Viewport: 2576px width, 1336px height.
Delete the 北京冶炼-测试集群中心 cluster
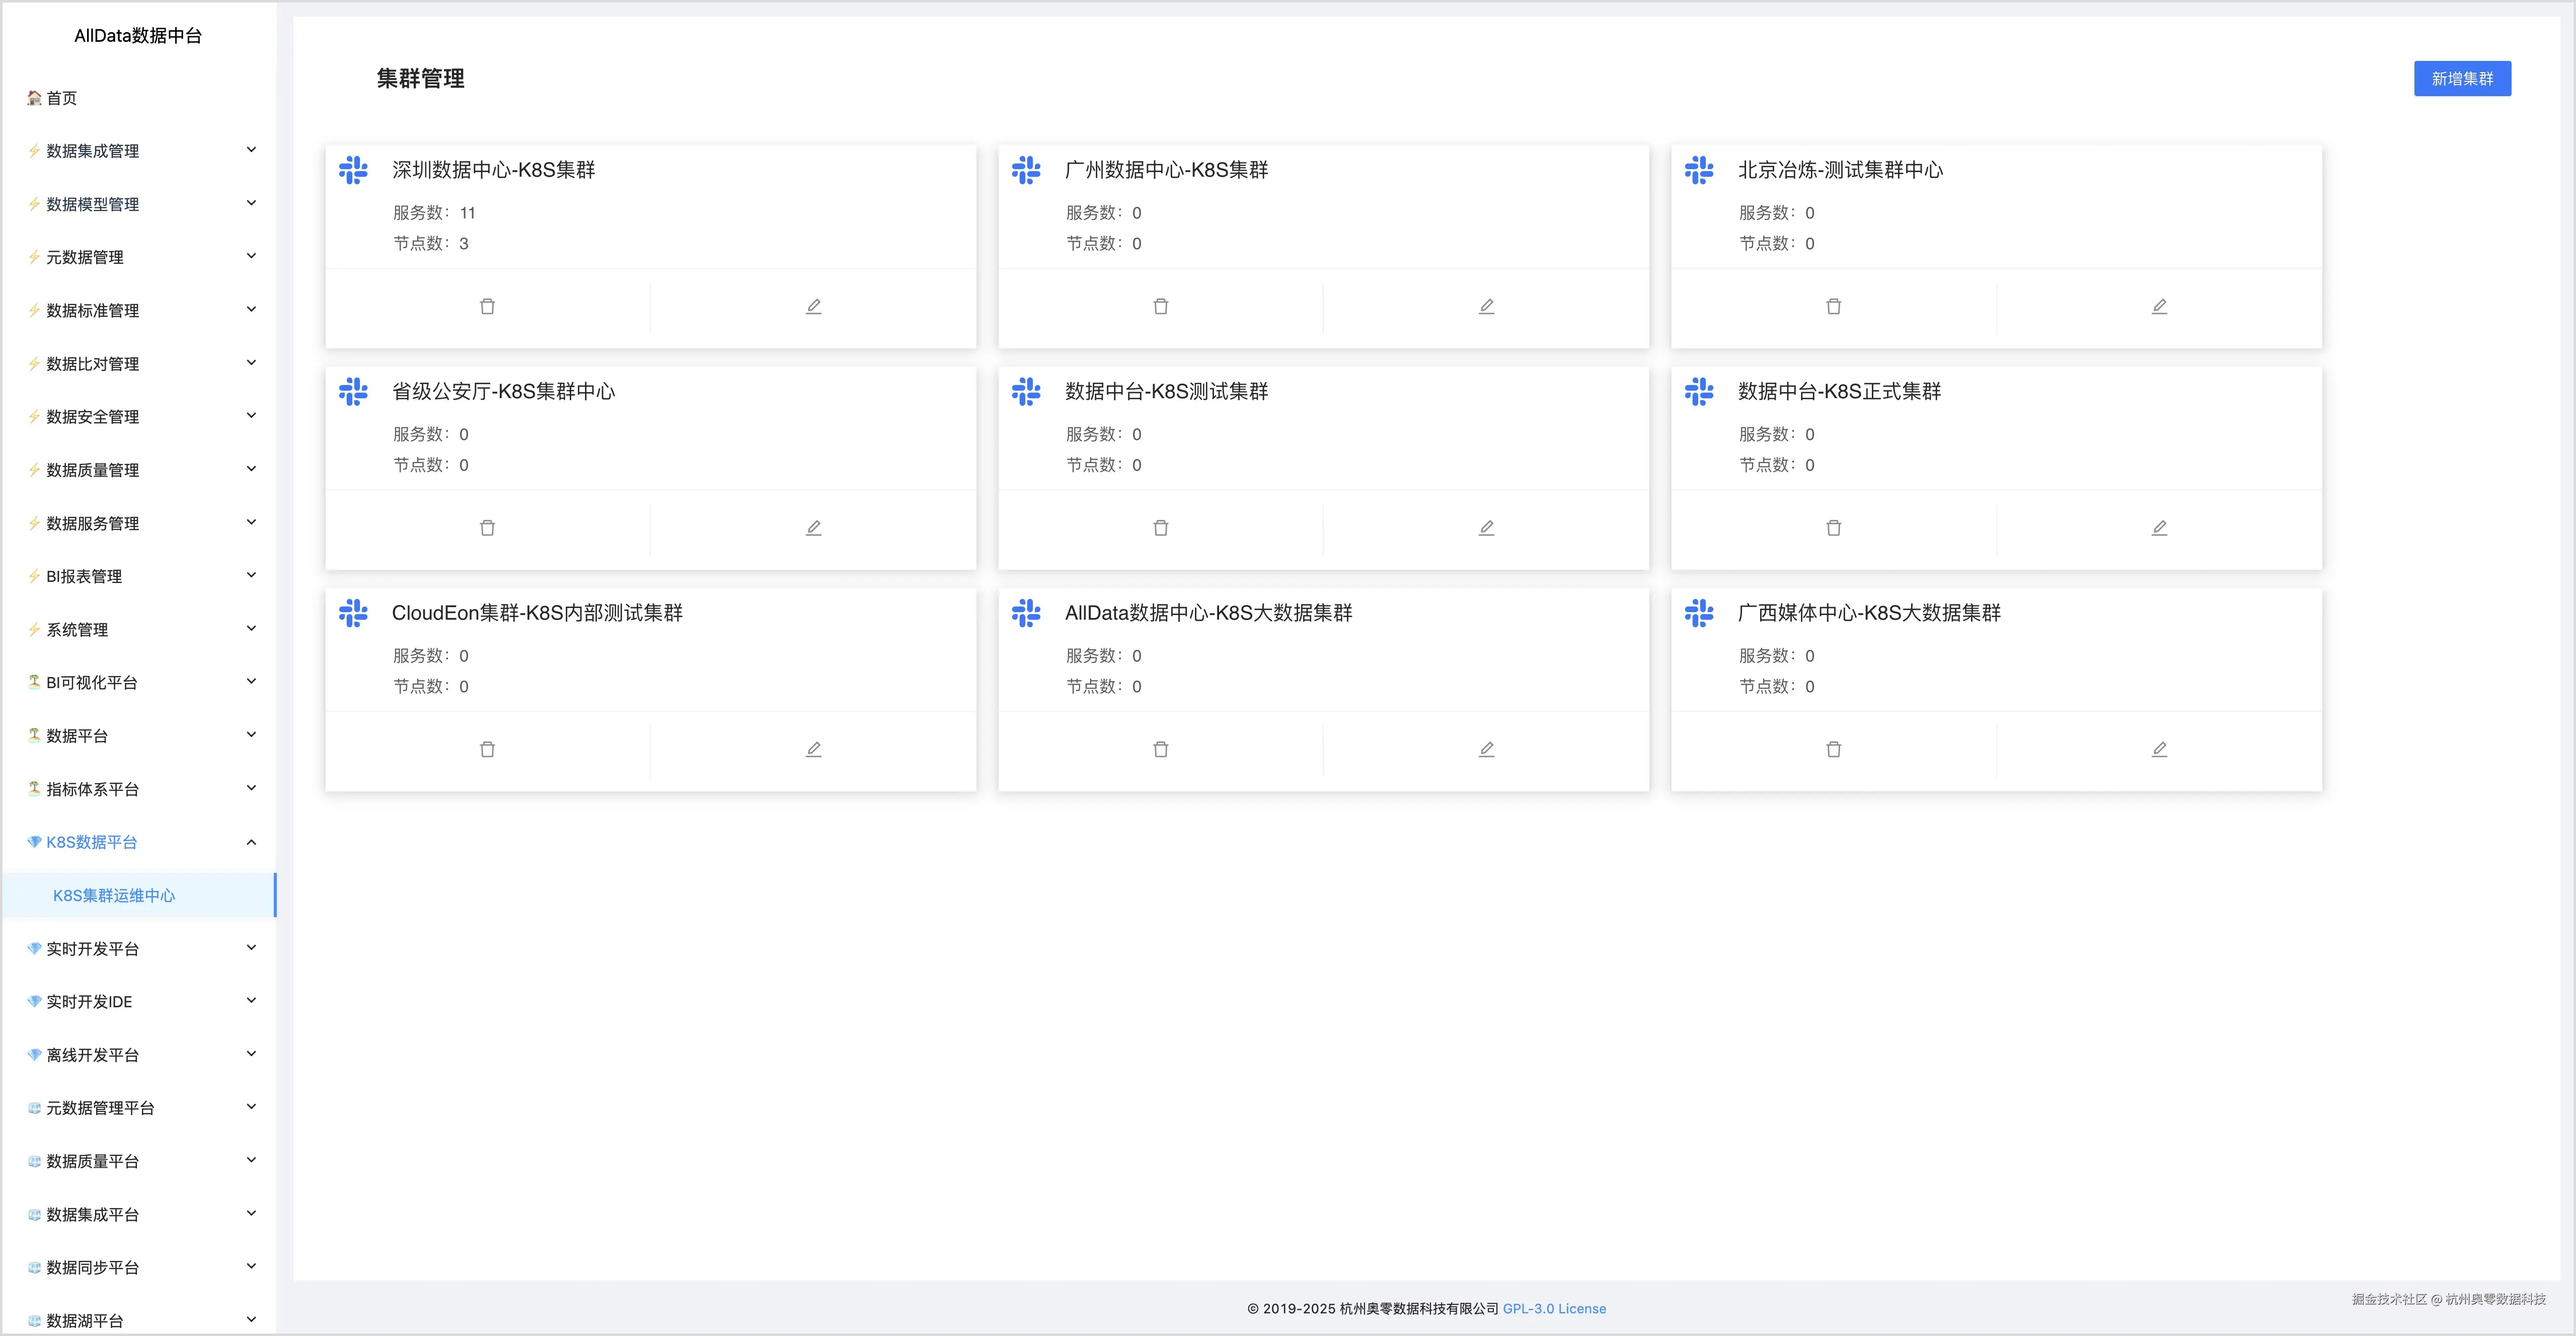(x=1834, y=306)
